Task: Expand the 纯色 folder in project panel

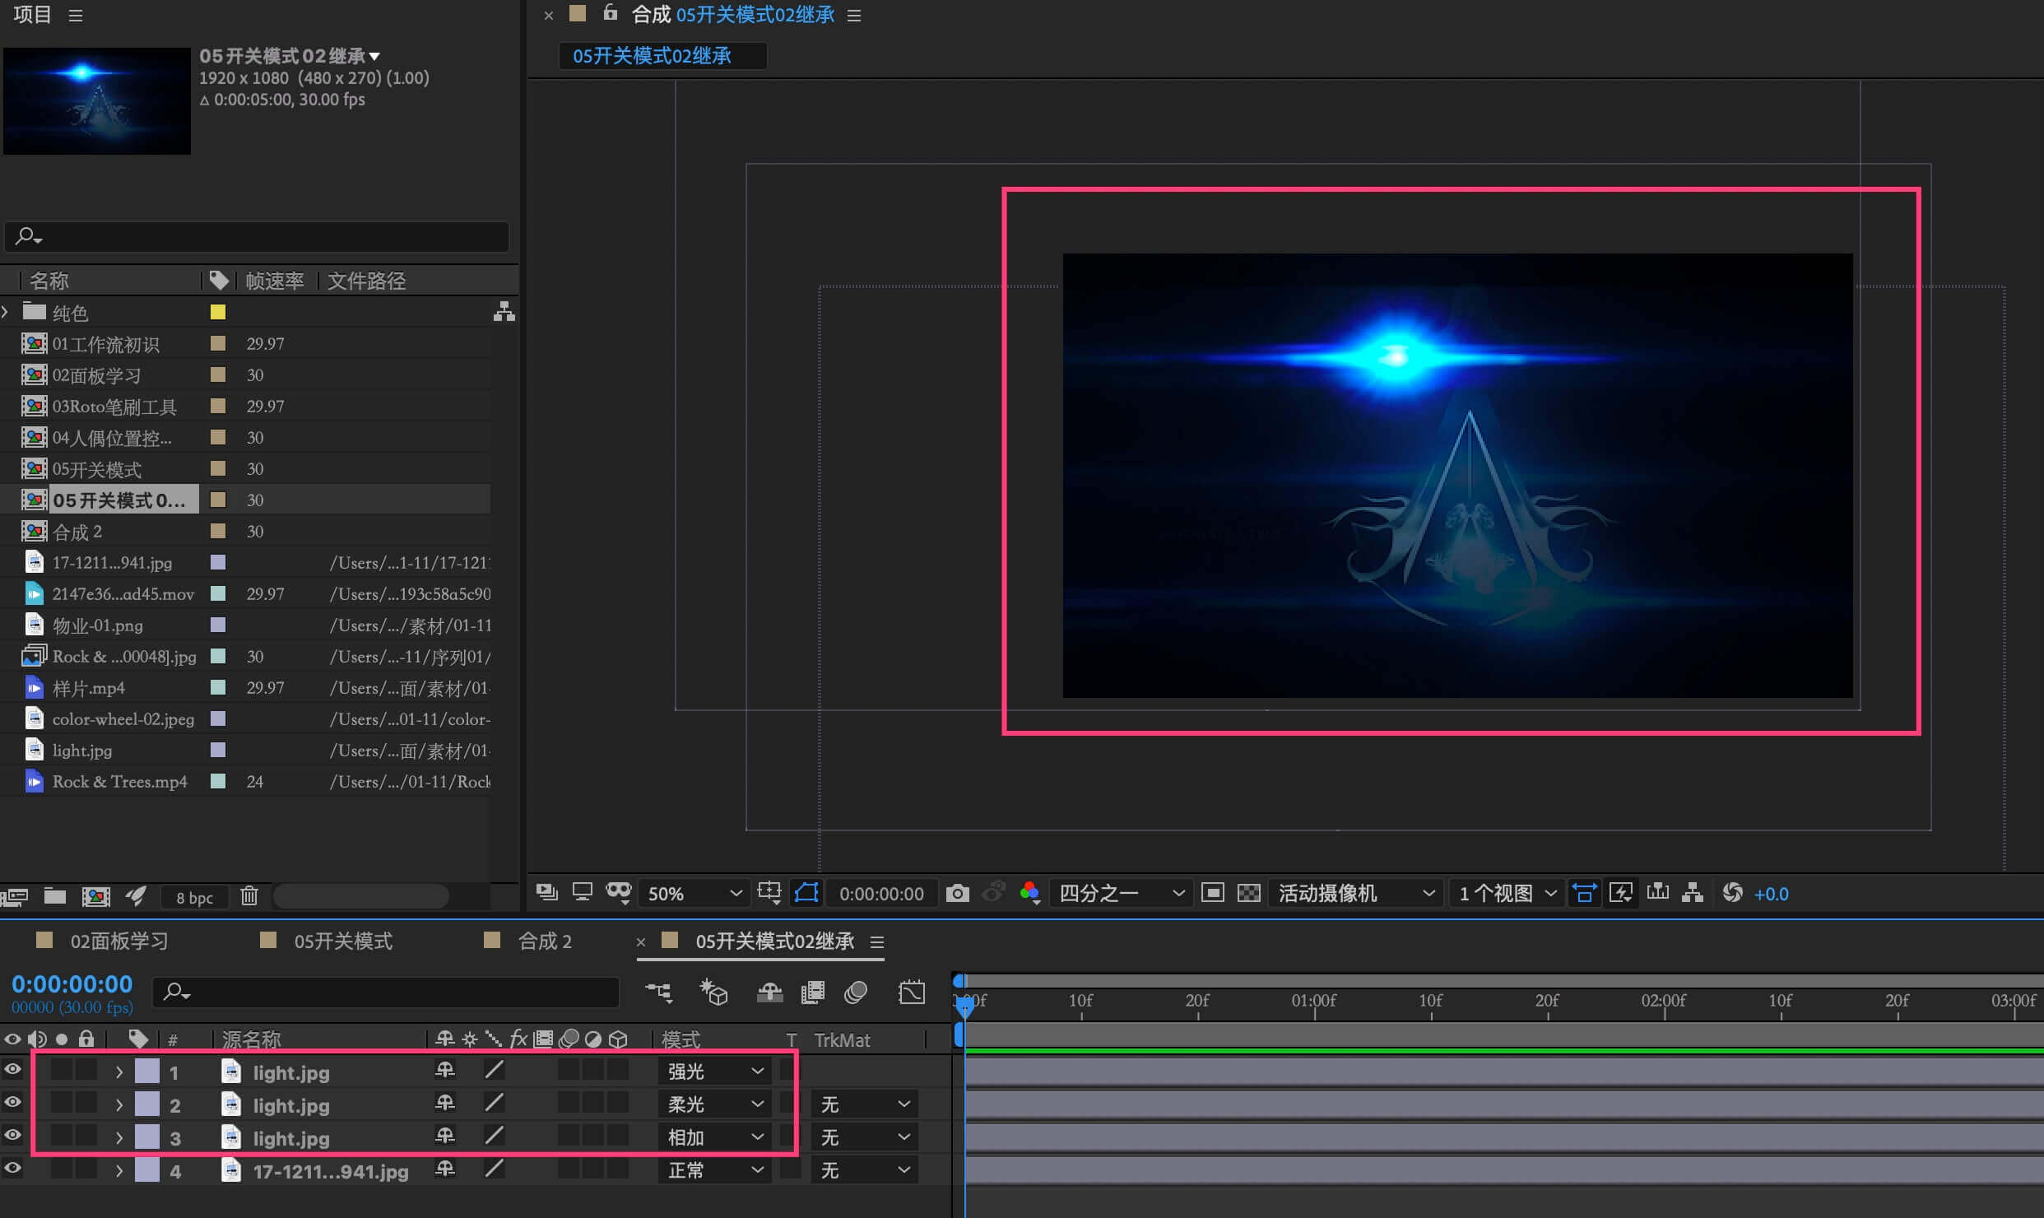Action: (7, 312)
